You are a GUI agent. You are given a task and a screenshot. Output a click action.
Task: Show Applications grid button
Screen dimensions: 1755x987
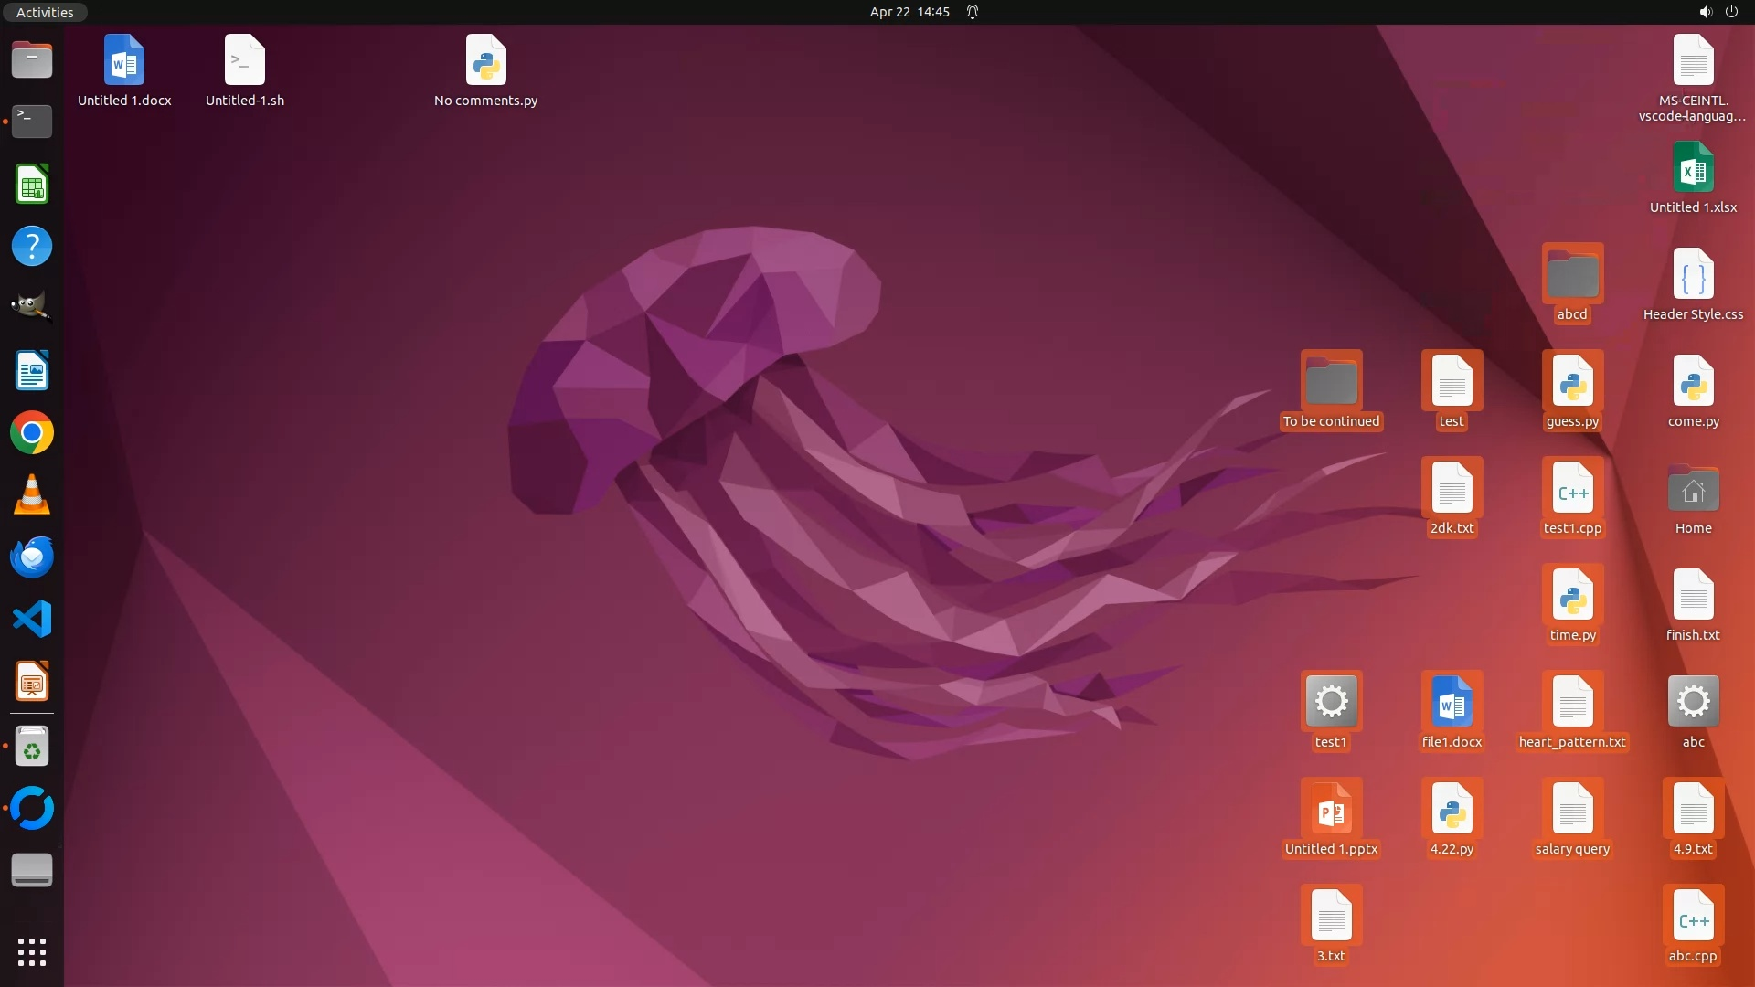tap(32, 951)
